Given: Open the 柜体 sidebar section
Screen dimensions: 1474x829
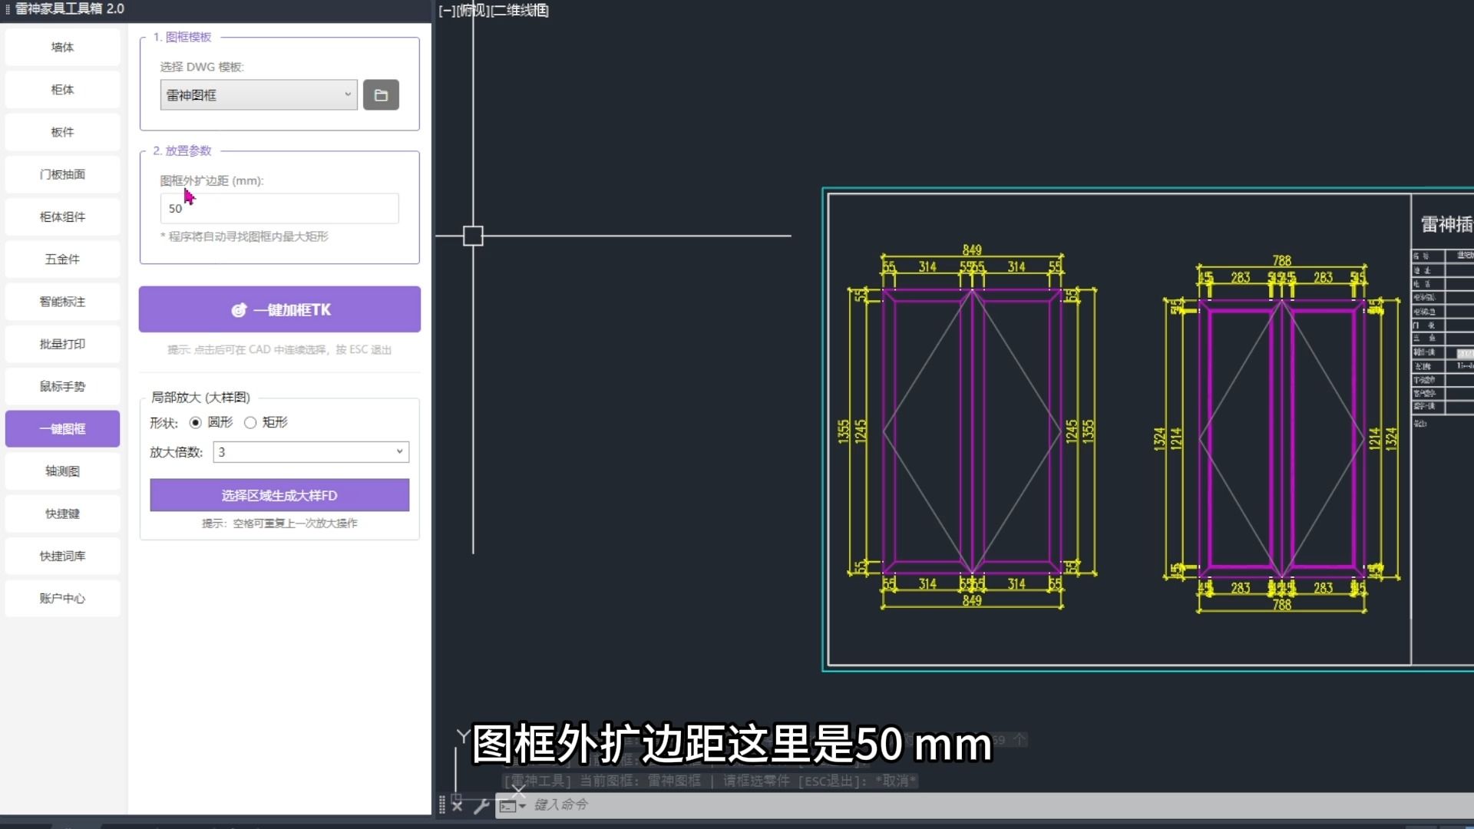Looking at the screenshot, I should (62, 90).
